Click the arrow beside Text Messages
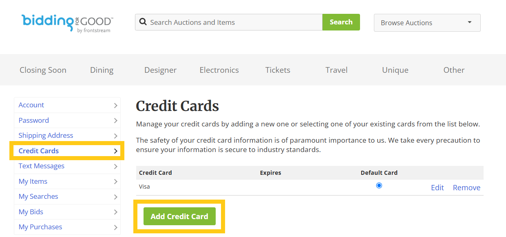This screenshot has width=506, height=237. [116, 166]
